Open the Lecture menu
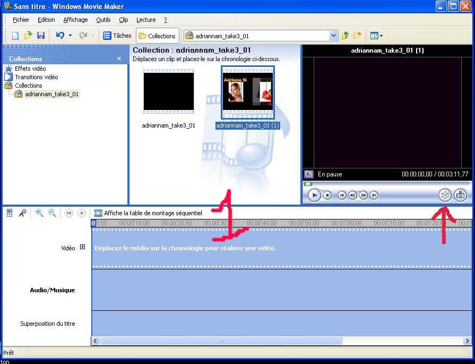Screen dimensions: 475x364 click(x=146, y=20)
